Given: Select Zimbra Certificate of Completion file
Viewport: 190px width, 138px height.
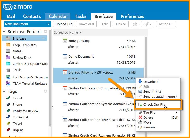Looking at the screenshot, I should 95,91.
